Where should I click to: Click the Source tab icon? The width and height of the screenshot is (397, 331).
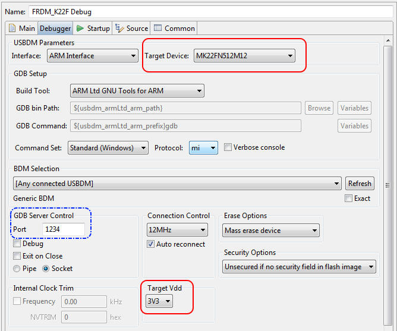[x=119, y=28]
